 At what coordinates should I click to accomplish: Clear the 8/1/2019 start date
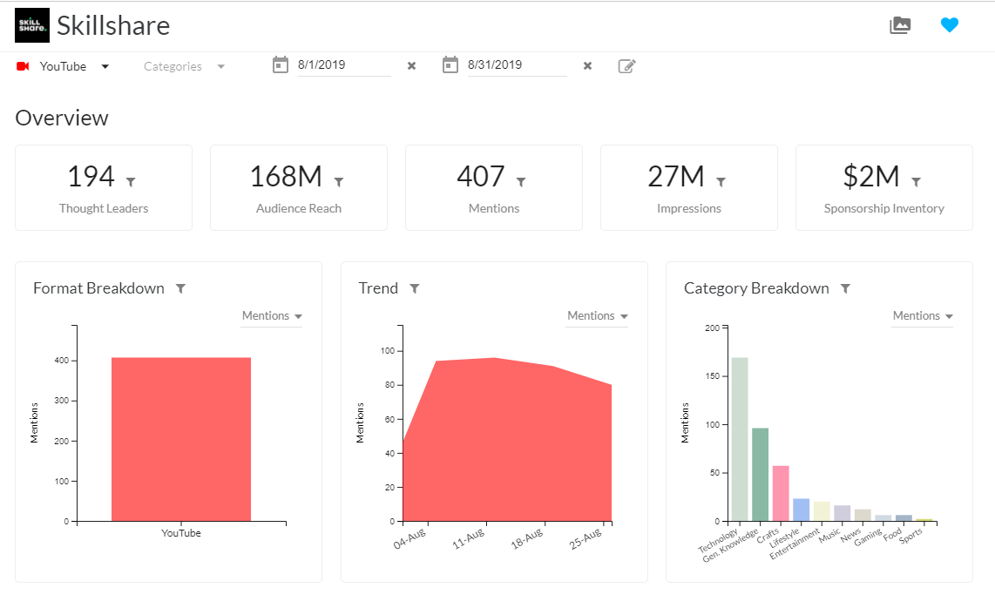[411, 66]
